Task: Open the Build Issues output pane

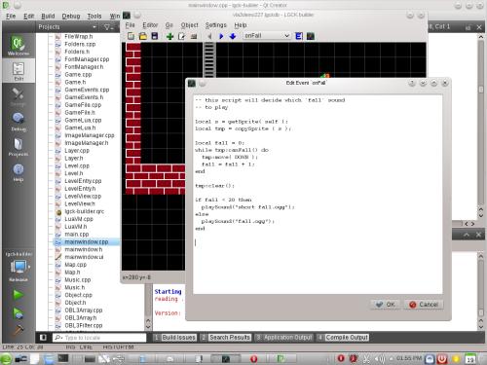Action: coord(174,338)
